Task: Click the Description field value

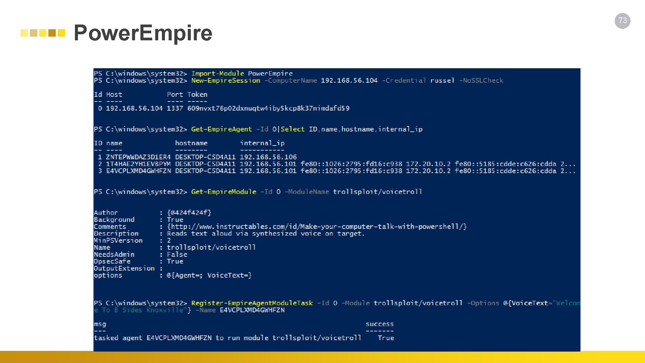Action: [265, 234]
